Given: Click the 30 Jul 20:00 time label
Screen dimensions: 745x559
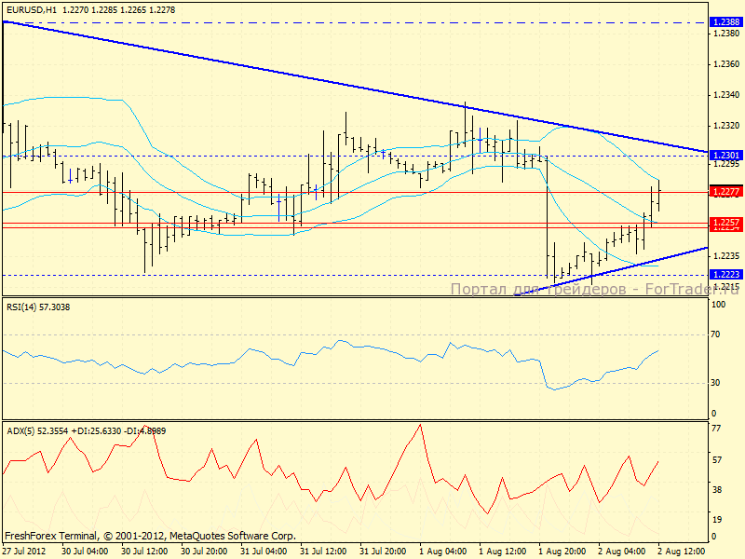Looking at the screenshot, I should pos(204,552).
